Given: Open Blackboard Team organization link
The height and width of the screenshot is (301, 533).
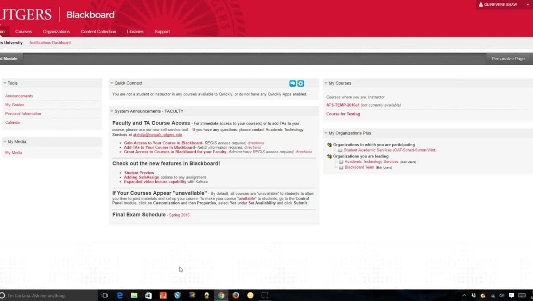Looking at the screenshot, I should click(359, 167).
